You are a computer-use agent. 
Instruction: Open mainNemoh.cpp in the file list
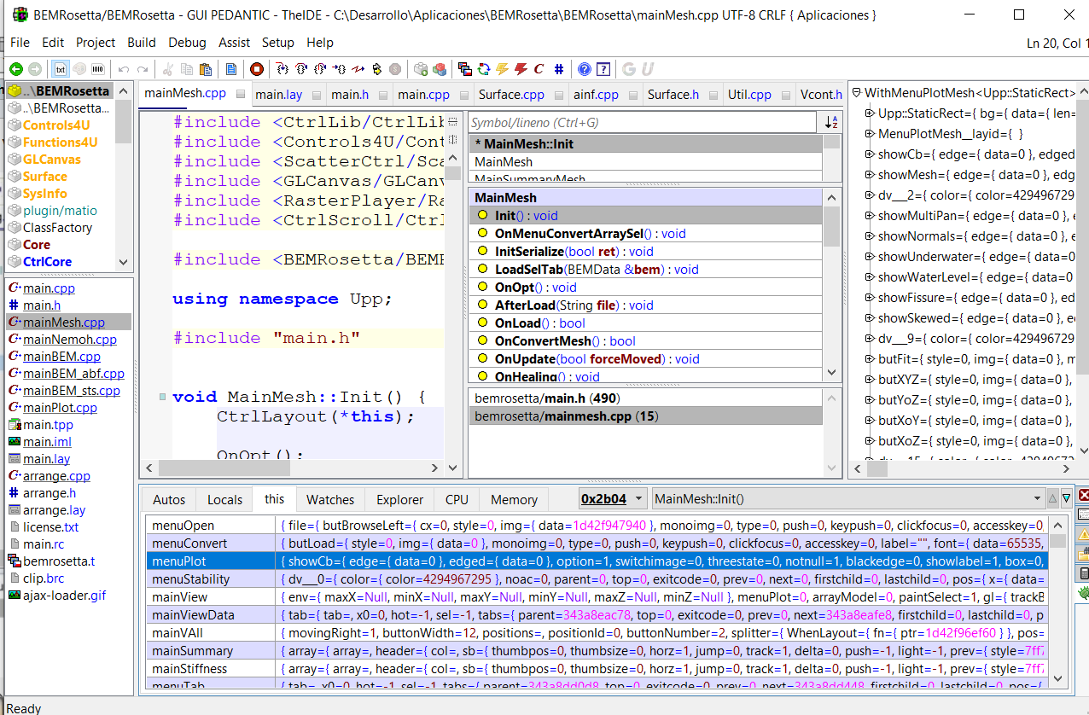(x=69, y=340)
